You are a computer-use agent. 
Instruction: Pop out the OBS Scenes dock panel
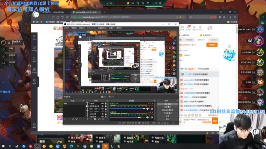click(83, 101)
